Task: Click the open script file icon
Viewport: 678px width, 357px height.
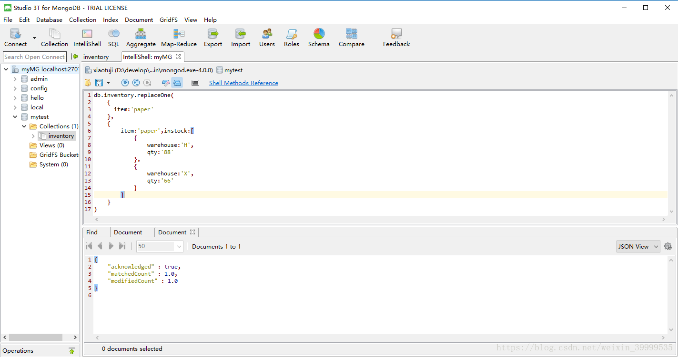Action: point(88,83)
